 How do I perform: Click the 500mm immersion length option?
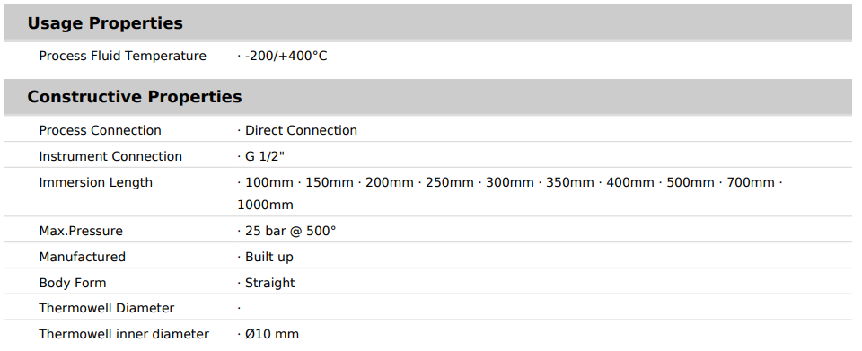tap(690, 182)
